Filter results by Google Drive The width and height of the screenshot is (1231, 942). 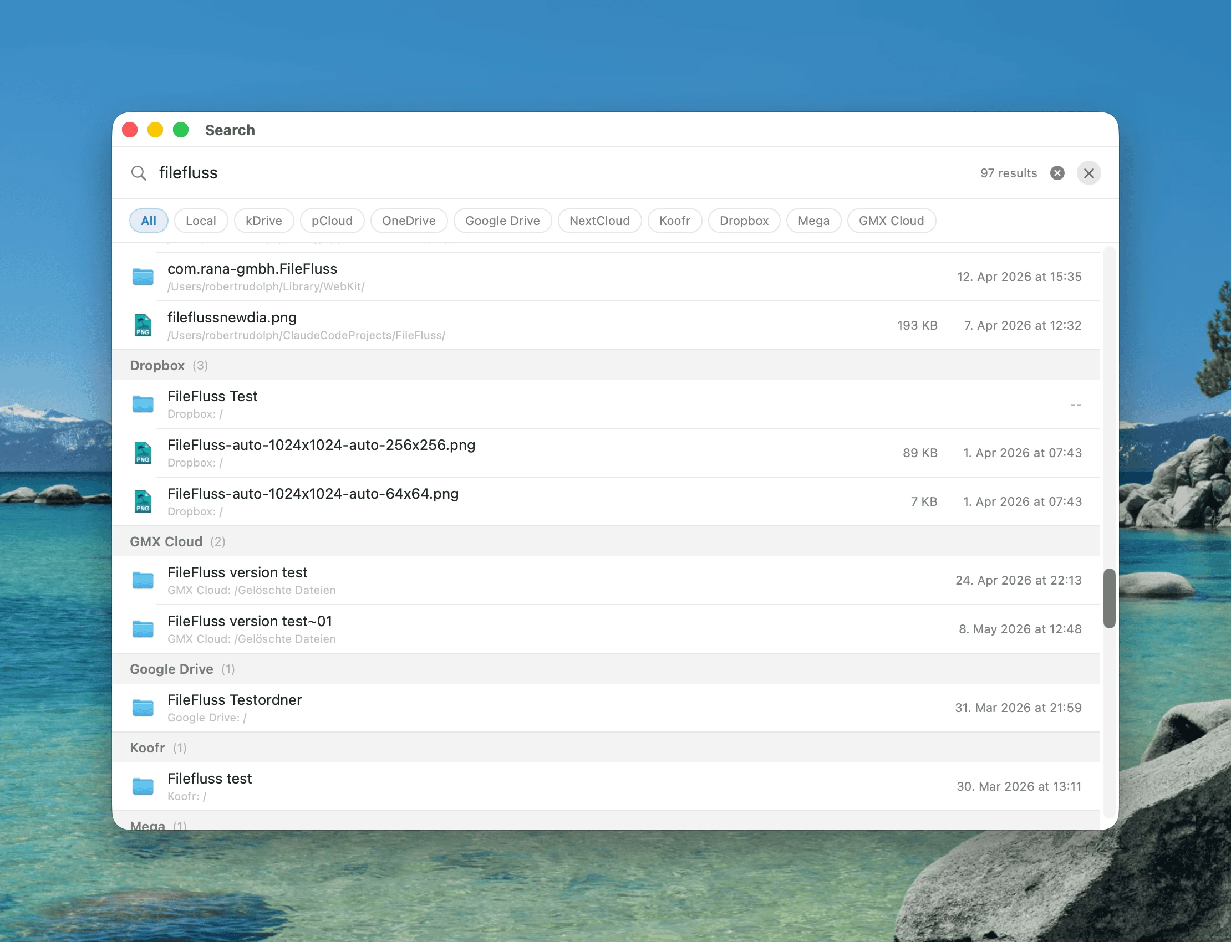click(503, 221)
